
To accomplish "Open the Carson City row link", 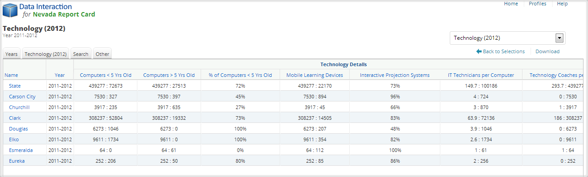I will pos(22,97).
